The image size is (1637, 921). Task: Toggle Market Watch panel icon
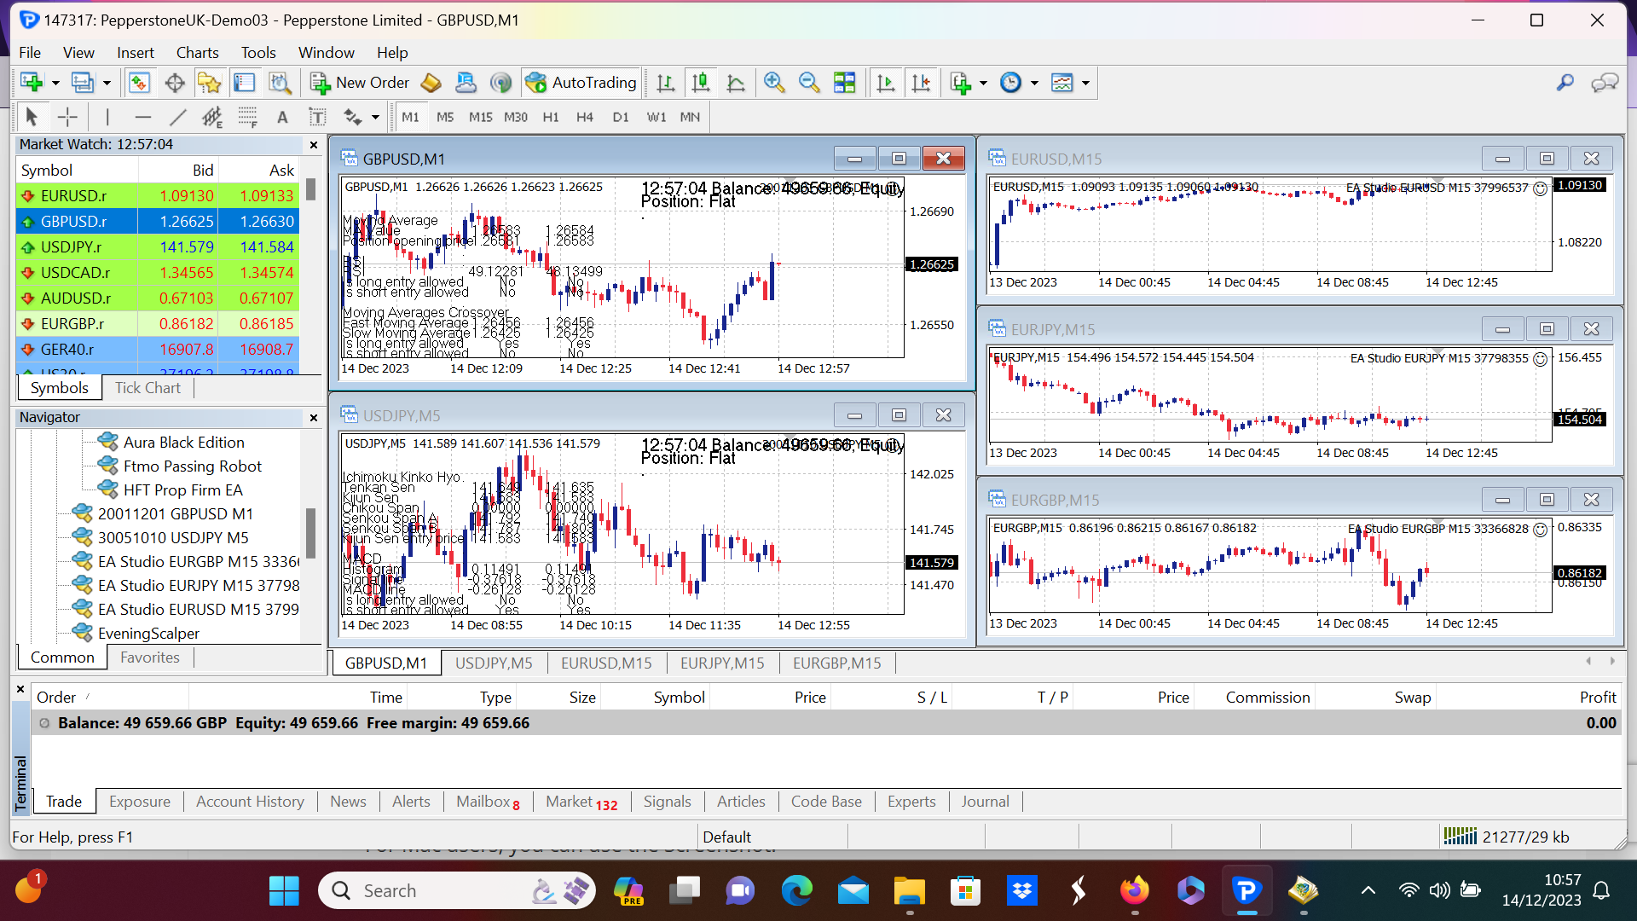click(x=139, y=83)
